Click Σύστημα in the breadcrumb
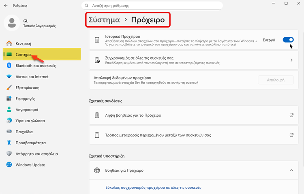 coord(104,19)
